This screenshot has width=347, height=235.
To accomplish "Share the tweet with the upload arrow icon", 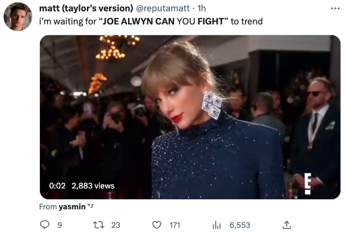I will 287,225.
